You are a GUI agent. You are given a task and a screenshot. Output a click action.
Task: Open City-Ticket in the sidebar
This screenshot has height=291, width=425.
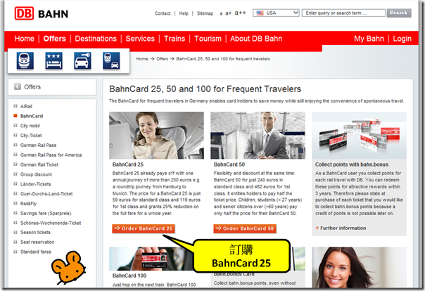point(31,136)
